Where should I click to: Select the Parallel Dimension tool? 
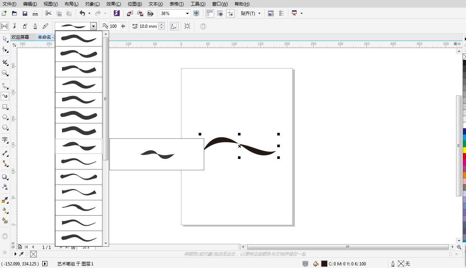coord(5,153)
